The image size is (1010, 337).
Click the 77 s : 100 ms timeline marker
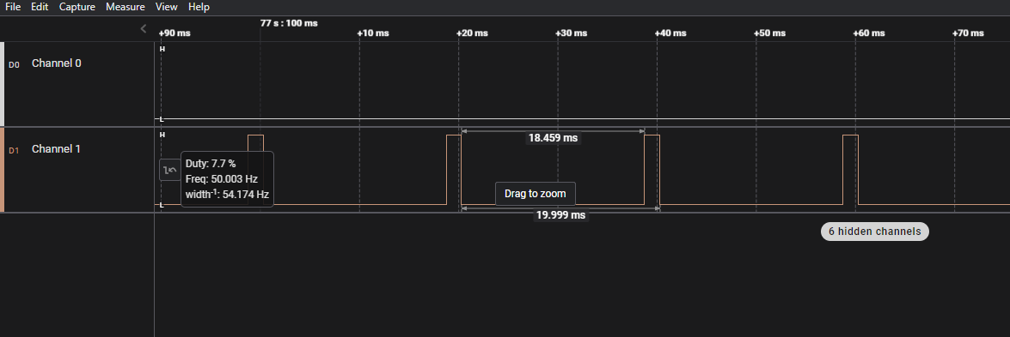289,23
